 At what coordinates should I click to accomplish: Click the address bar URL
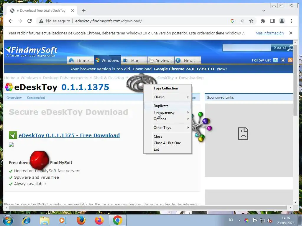click(x=109, y=21)
